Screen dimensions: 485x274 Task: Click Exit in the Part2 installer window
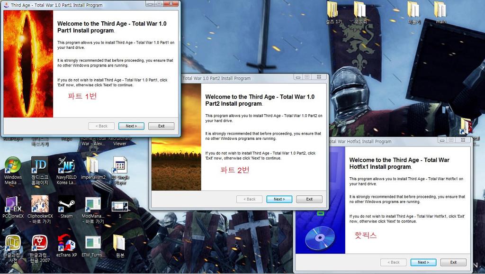[309, 199]
